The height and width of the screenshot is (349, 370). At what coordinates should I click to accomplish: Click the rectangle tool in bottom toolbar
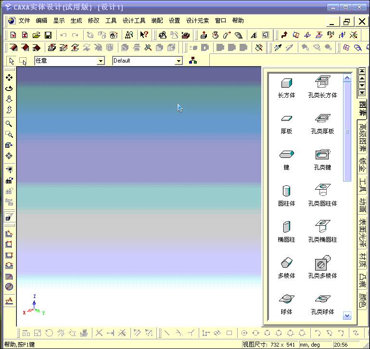pos(229,333)
